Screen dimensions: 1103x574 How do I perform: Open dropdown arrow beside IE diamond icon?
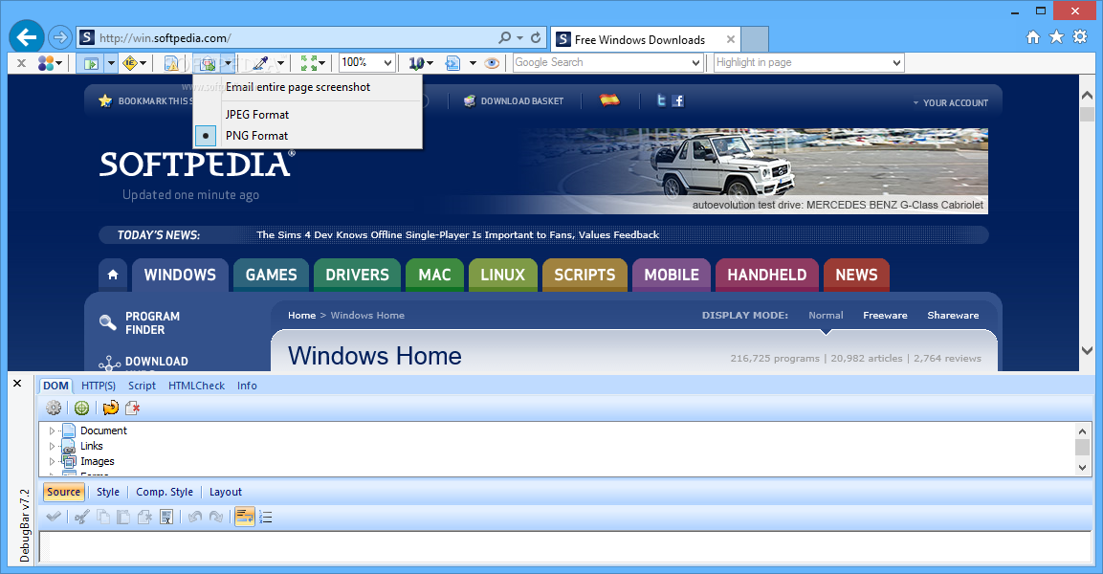coord(143,63)
